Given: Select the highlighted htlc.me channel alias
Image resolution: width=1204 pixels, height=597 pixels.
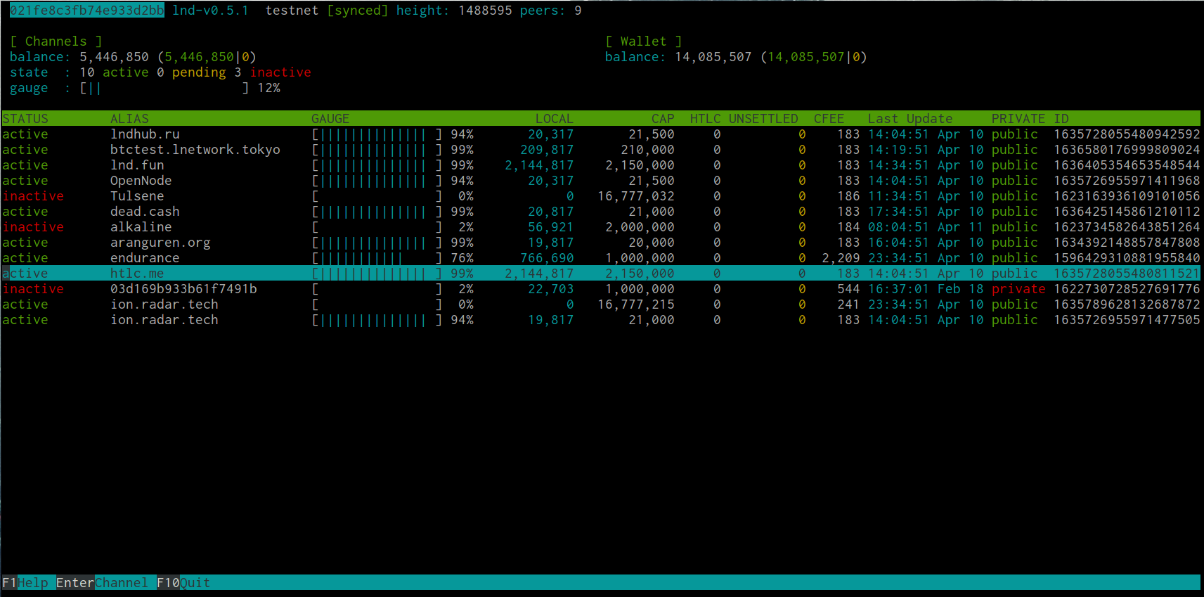Looking at the screenshot, I should click(x=137, y=274).
